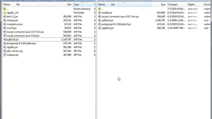Sort left panel by Ext column header
This screenshot has height=119, width=212.
[x=18, y=4]
